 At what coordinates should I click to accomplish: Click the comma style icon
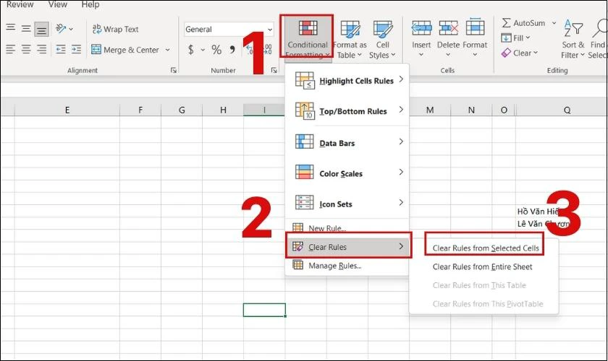coord(232,50)
